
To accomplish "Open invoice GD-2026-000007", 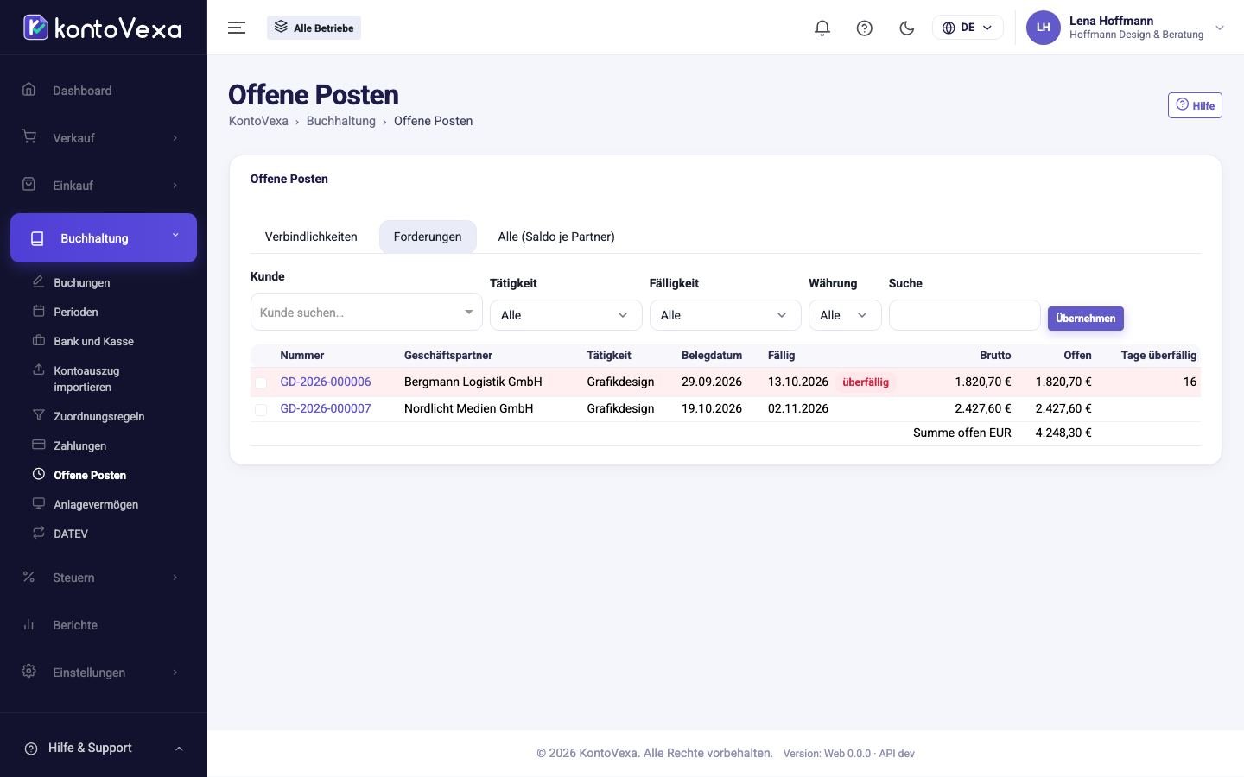I will (x=326, y=408).
